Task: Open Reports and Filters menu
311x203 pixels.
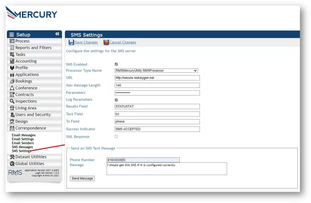Action: (35, 48)
